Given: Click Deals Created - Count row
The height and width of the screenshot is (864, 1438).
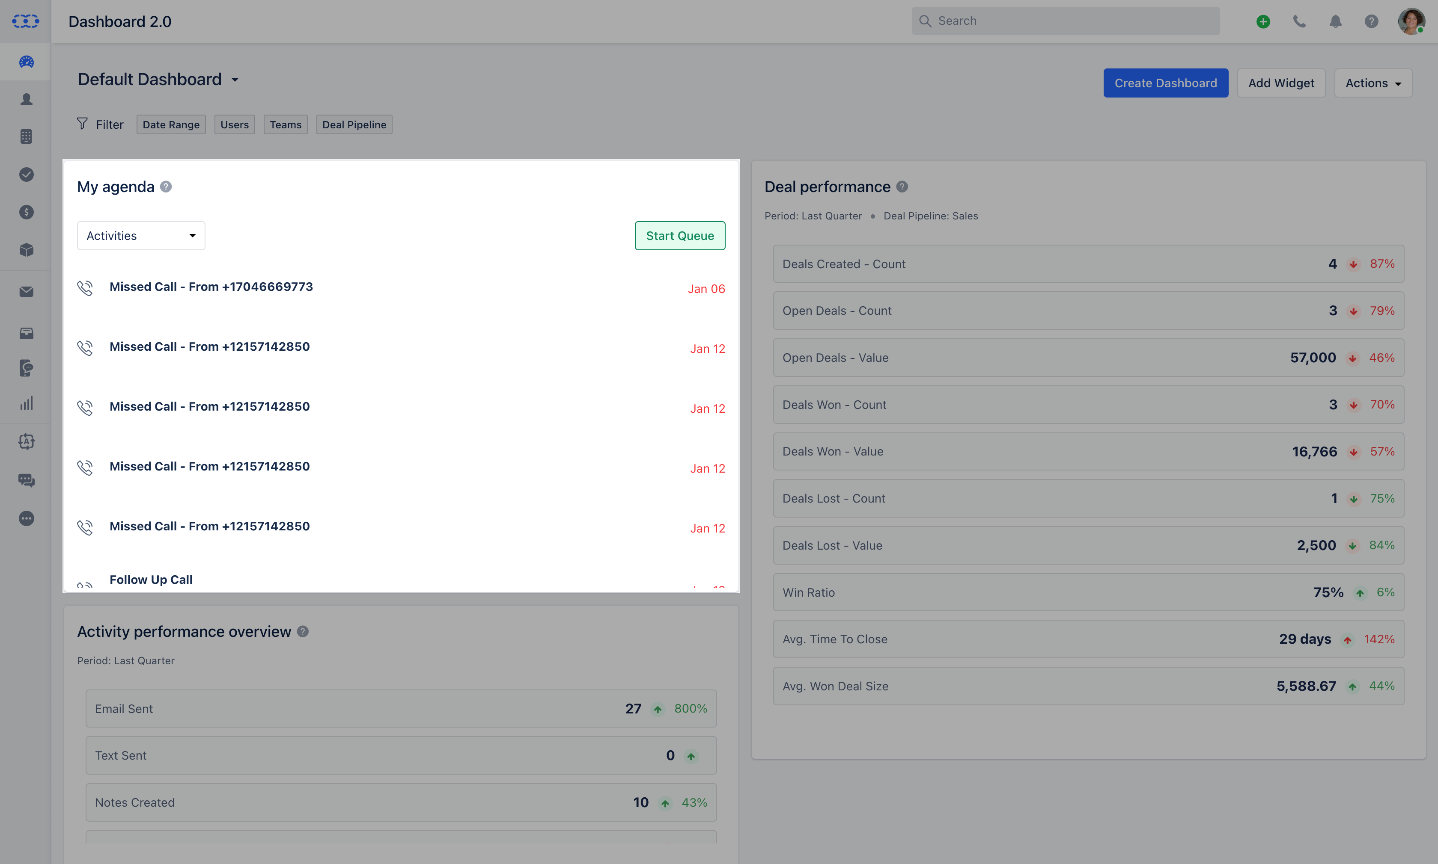Looking at the screenshot, I should tap(1088, 264).
